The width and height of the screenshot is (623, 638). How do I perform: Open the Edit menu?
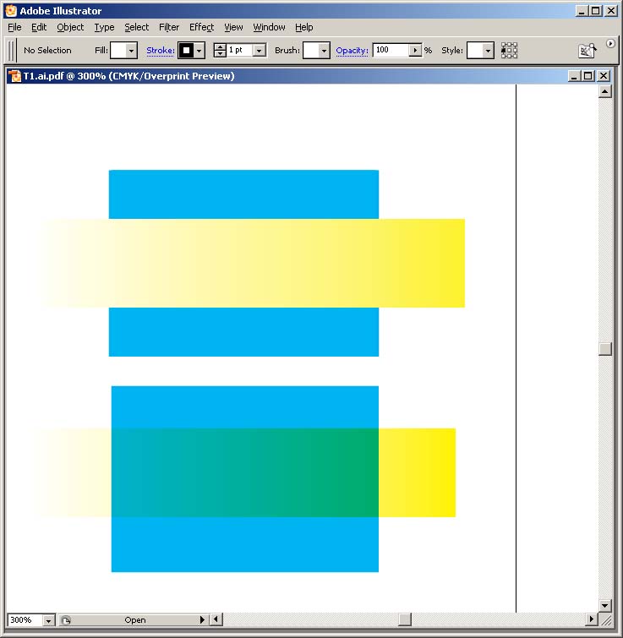[x=39, y=27]
